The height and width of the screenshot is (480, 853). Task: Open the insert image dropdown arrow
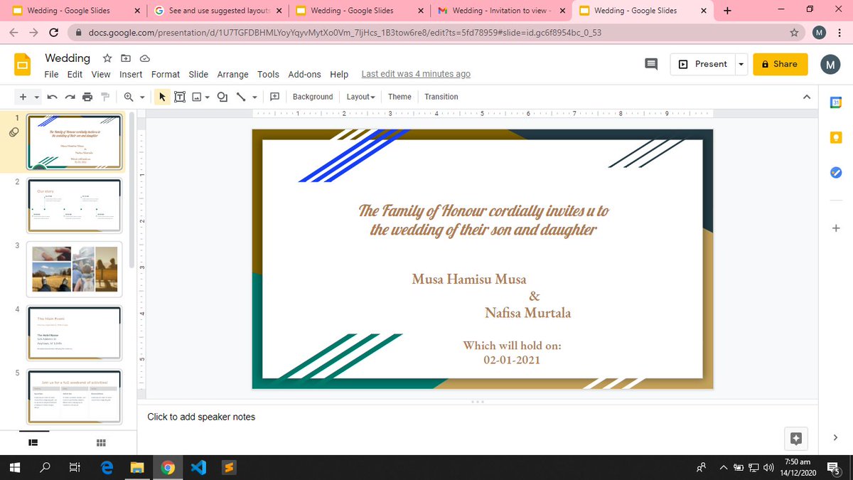click(207, 97)
